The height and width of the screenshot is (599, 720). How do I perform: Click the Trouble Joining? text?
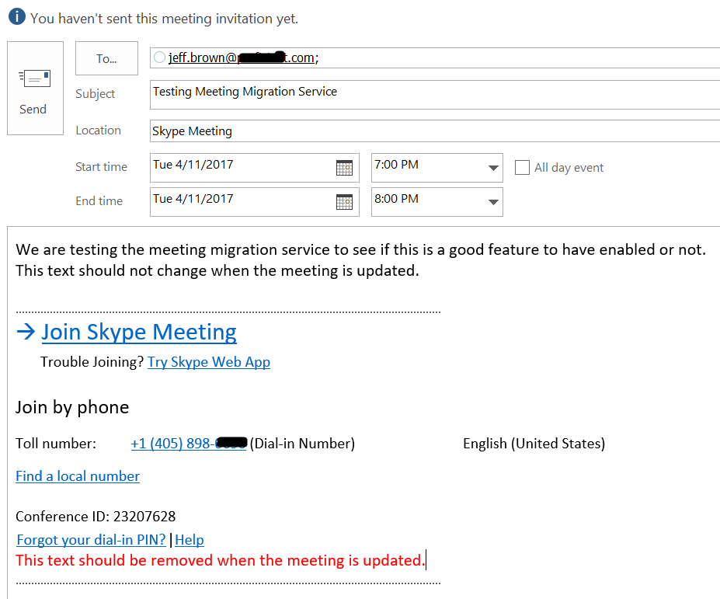pyautogui.click(x=92, y=362)
